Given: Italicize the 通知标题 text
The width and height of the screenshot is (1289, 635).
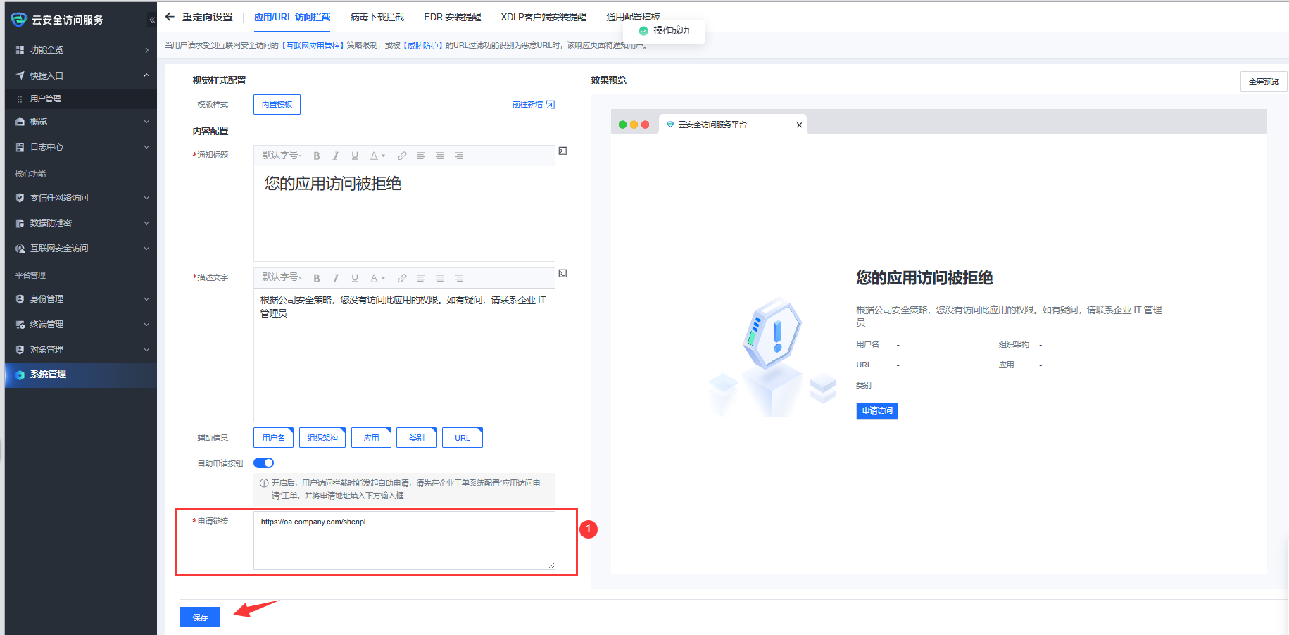Looking at the screenshot, I should tap(336, 156).
